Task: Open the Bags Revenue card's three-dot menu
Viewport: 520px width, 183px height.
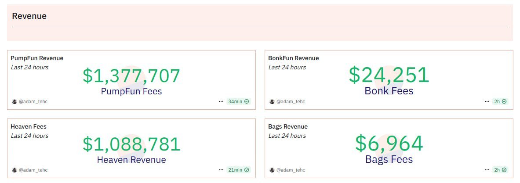Action: [x=487, y=170]
